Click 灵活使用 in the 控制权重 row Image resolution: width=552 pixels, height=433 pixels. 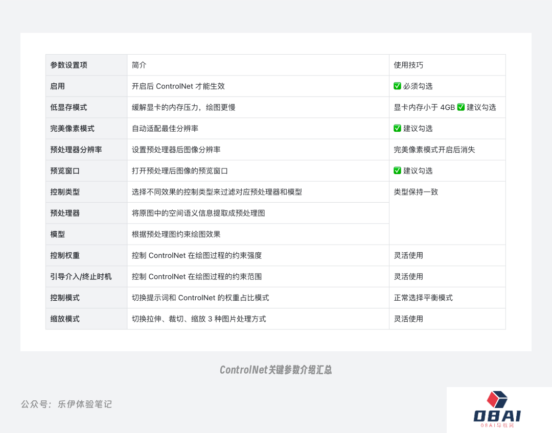[x=408, y=255]
